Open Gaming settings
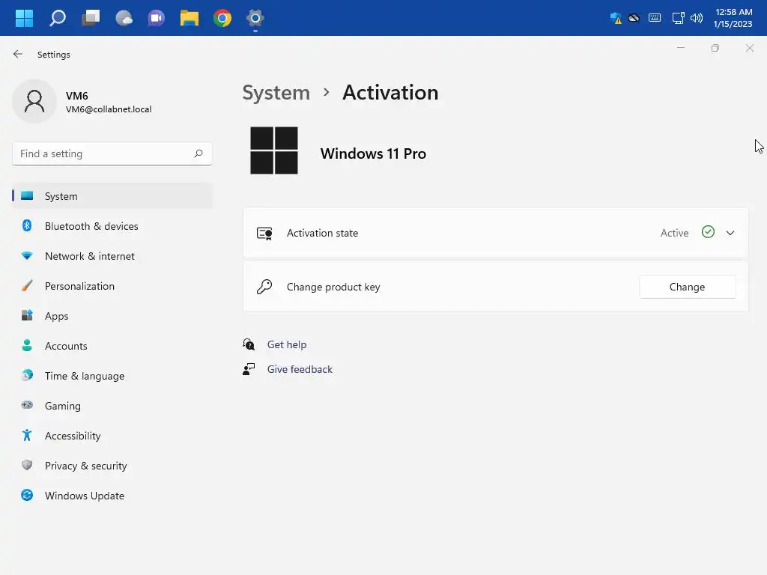767x575 pixels. [x=112, y=406]
